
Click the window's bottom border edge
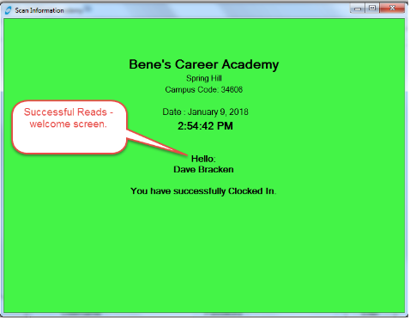tap(204, 315)
